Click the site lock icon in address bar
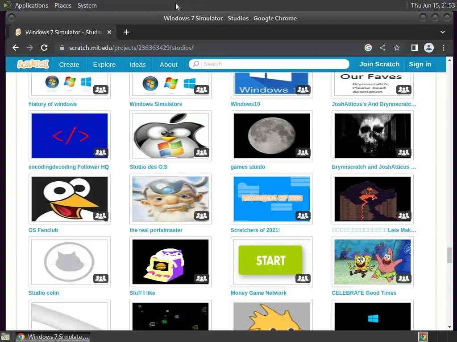457x342 pixels. (x=62, y=48)
